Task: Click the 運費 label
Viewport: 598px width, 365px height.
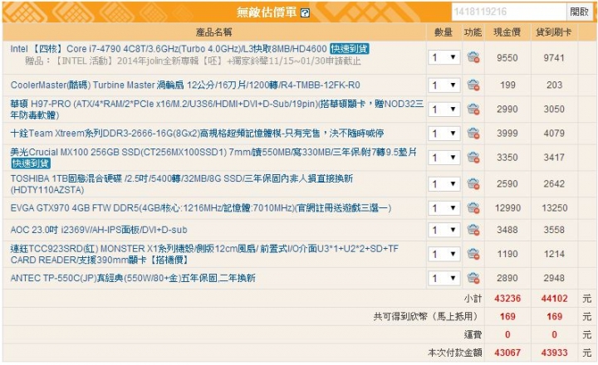Action: pos(473,334)
